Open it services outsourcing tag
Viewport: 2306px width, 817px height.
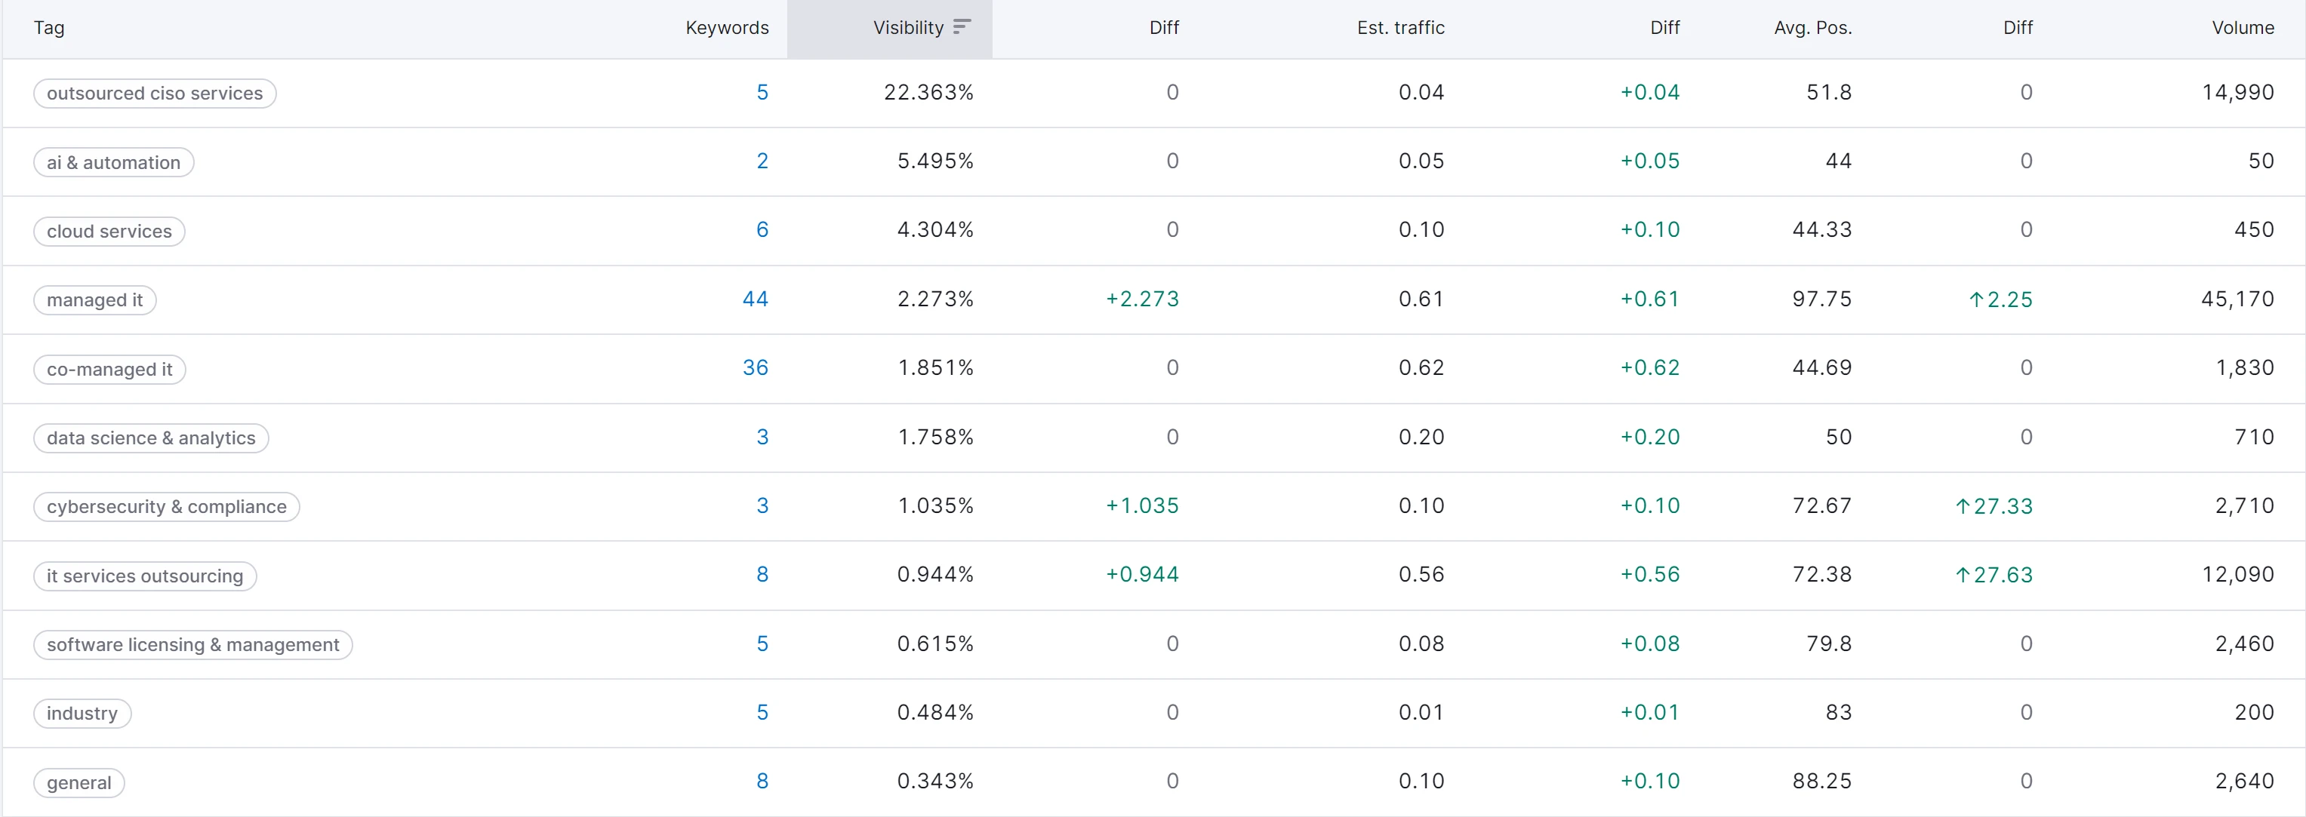pyautogui.click(x=145, y=576)
